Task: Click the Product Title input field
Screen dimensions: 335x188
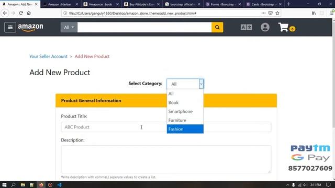Action: (x=166, y=127)
